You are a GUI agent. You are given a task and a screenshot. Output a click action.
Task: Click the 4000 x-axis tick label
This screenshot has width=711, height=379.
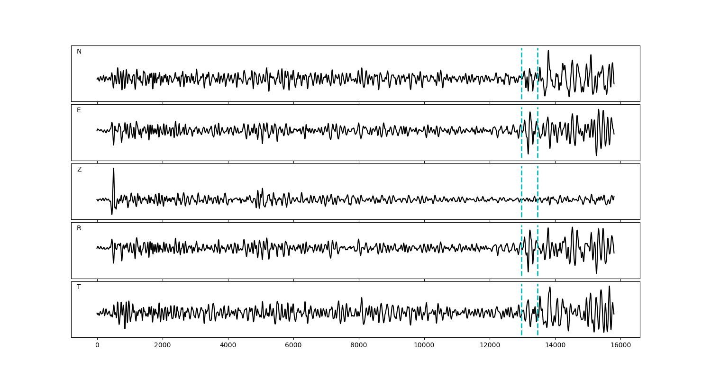228,346
